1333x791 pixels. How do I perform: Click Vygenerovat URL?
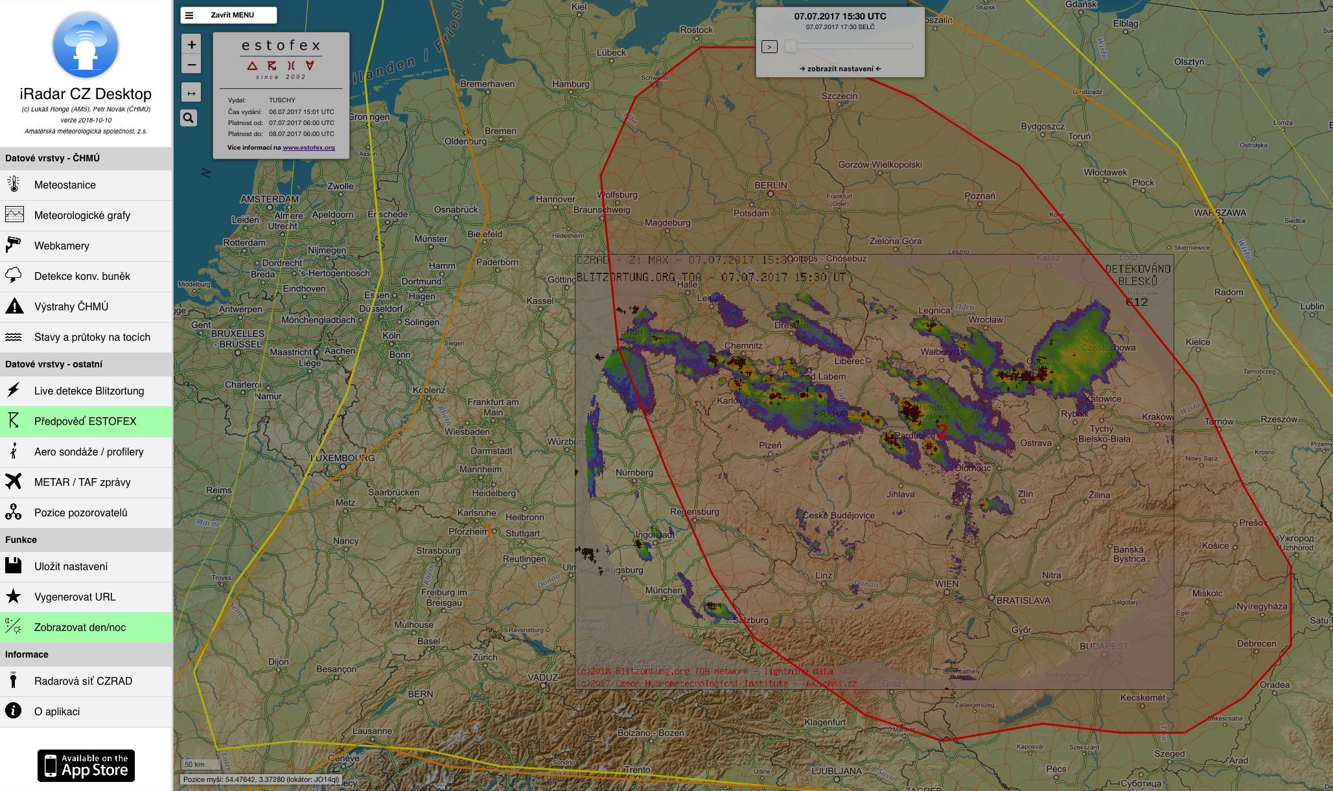[x=86, y=597]
